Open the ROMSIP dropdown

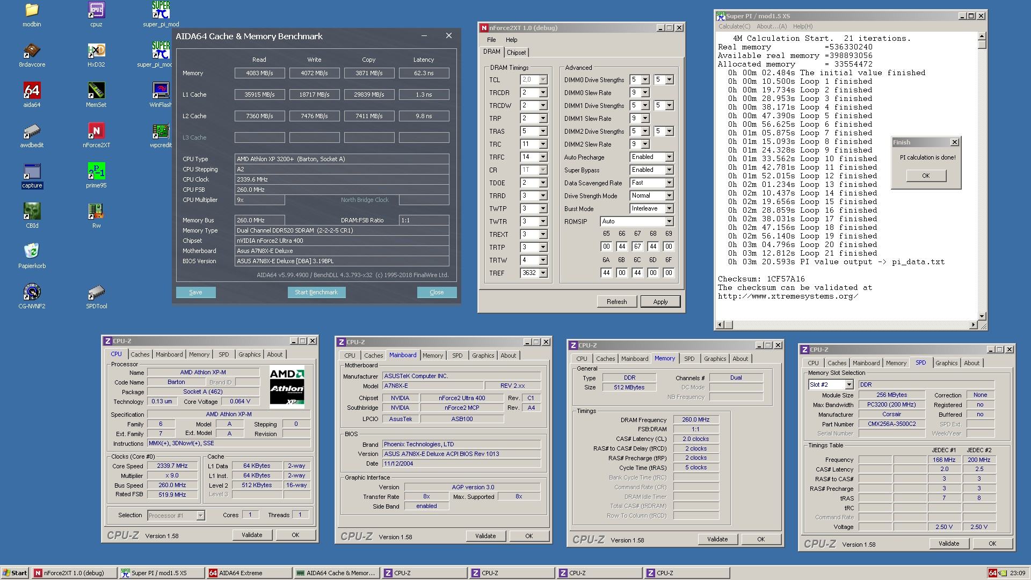click(x=669, y=221)
